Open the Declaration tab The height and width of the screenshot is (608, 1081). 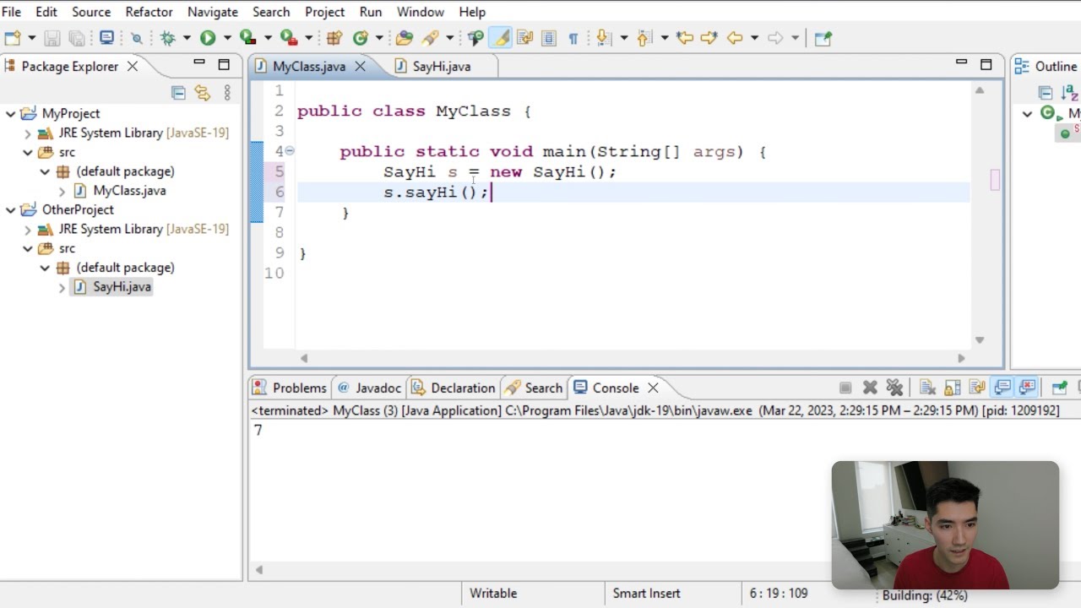tap(454, 388)
